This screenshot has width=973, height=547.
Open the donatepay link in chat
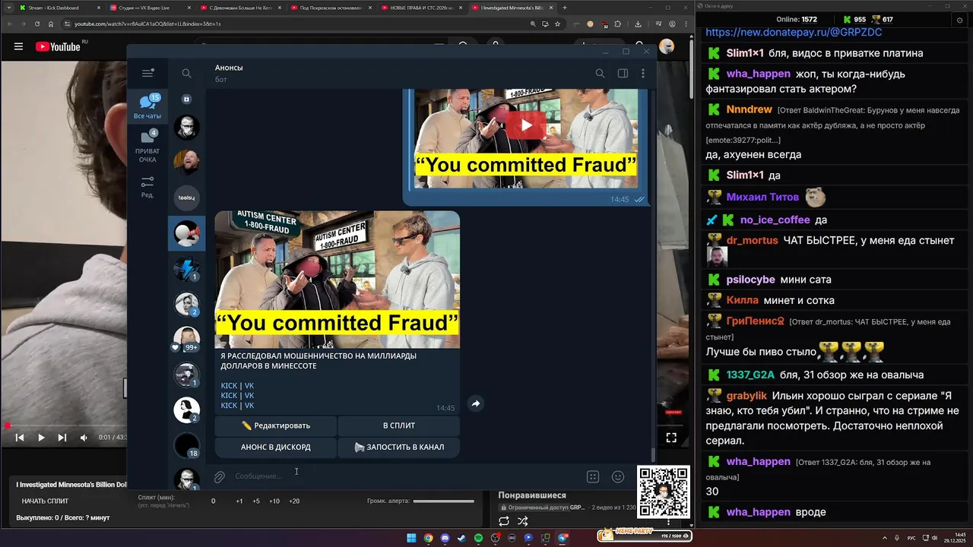(x=794, y=33)
